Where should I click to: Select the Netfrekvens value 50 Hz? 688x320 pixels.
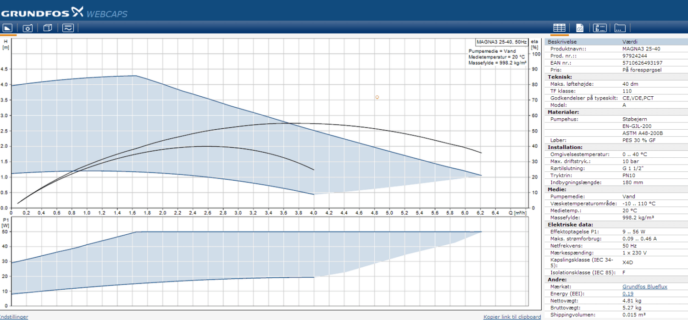point(630,246)
